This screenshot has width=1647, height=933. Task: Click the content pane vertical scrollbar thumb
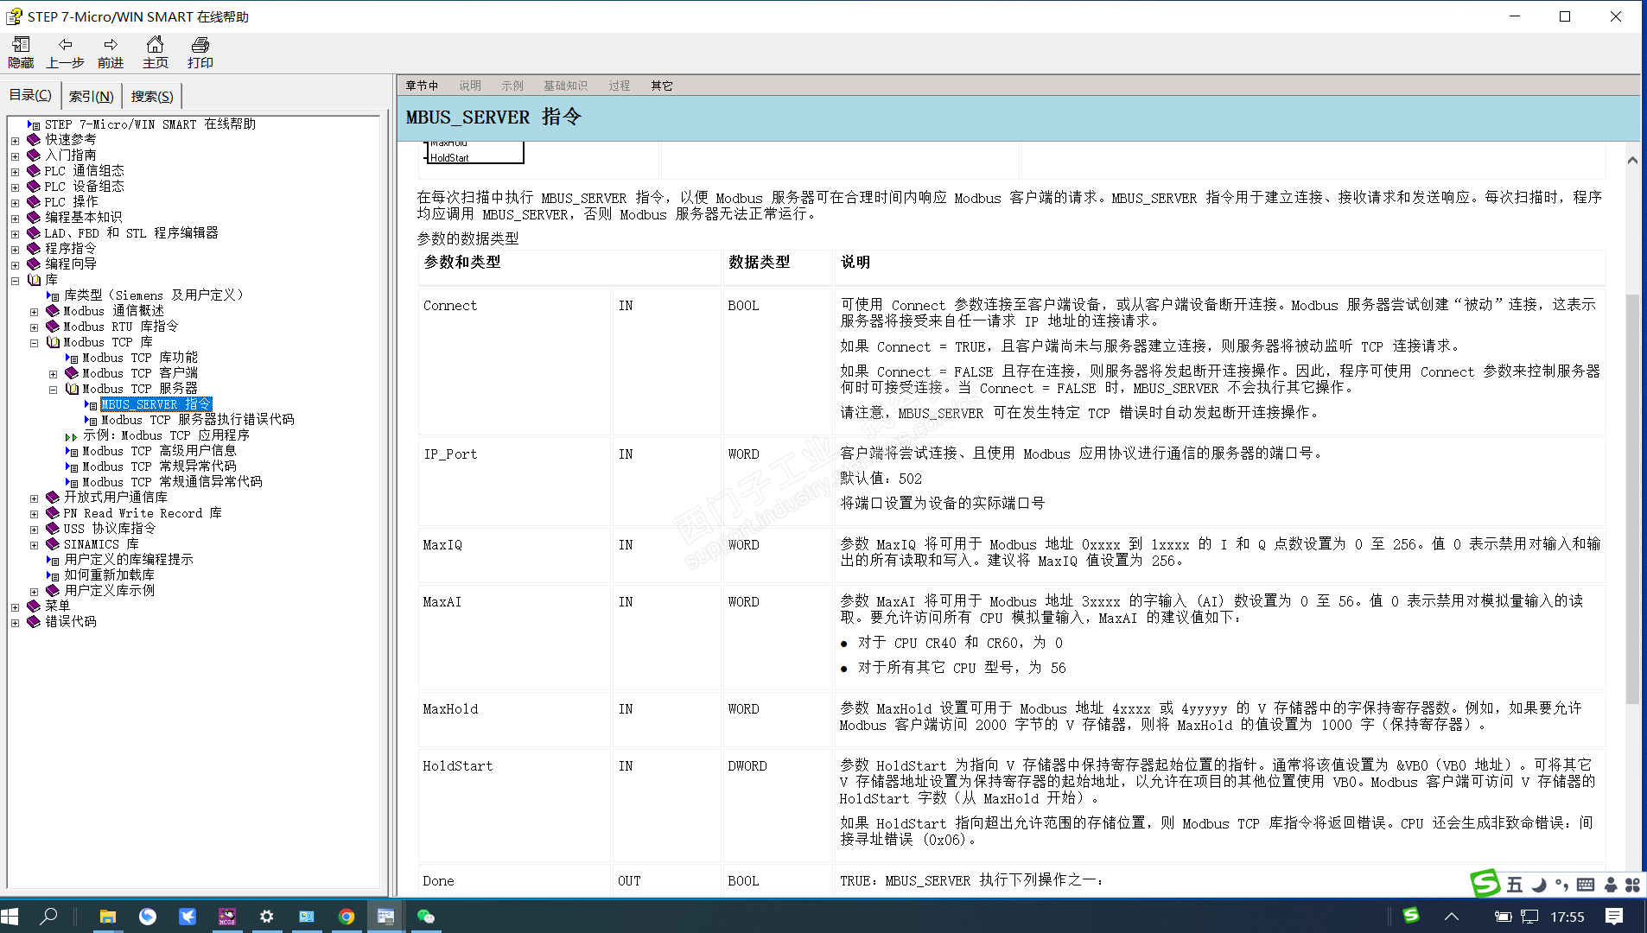point(1631,499)
